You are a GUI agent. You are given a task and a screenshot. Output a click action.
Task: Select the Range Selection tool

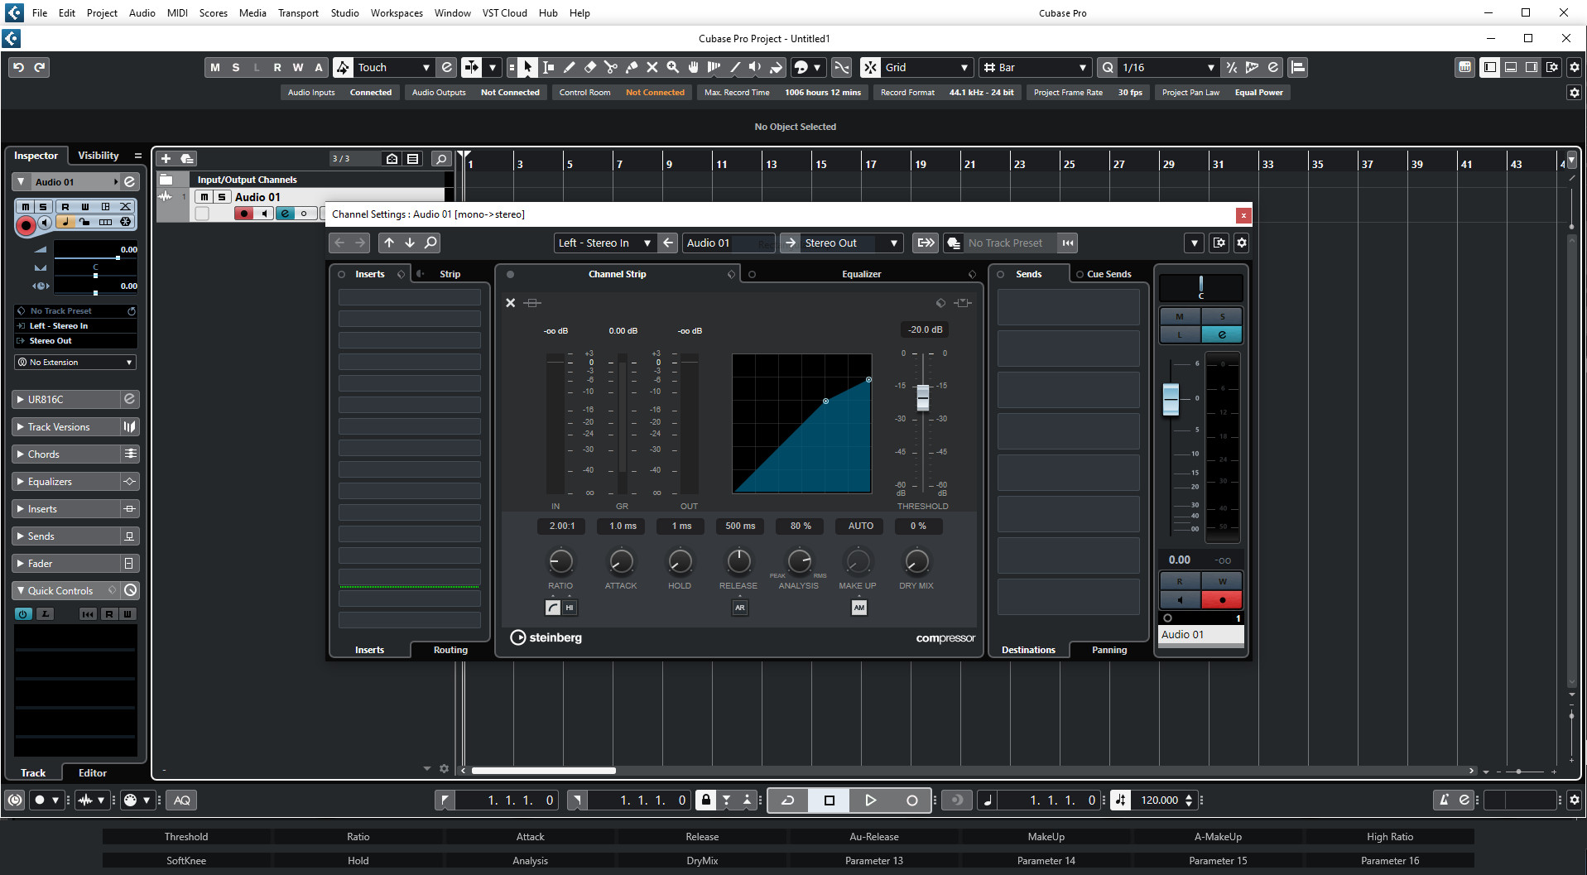click(x=549, y=68)
